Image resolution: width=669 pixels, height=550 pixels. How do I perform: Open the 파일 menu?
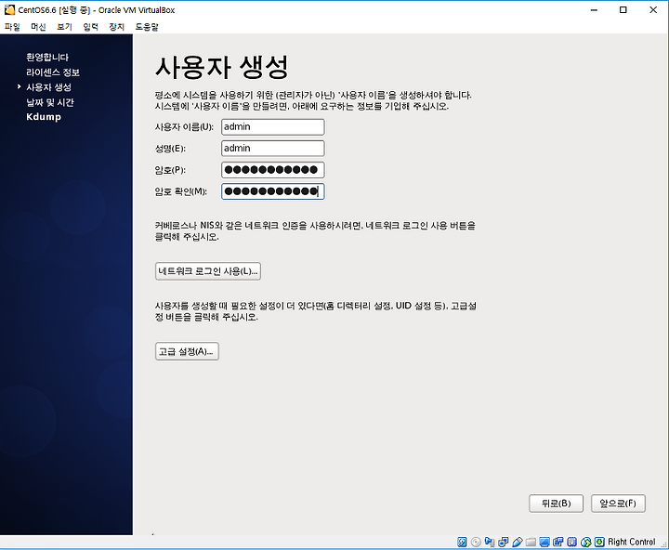12,27
